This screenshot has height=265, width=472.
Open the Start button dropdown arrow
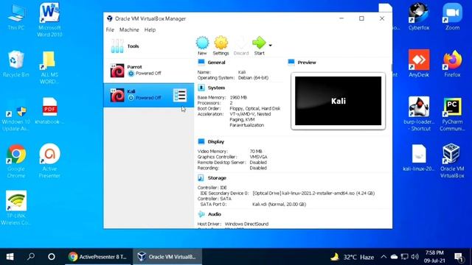[x=271, y=46]
